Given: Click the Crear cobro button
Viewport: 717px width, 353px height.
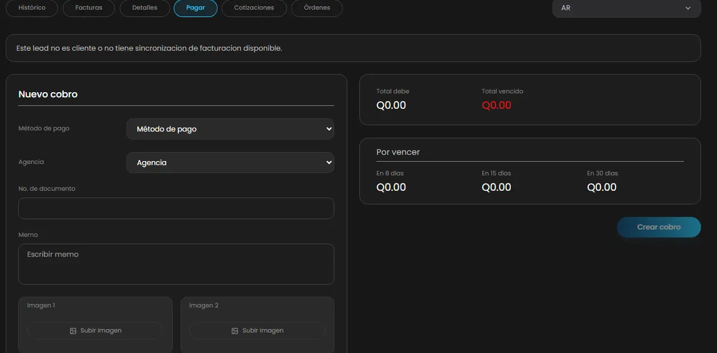Looking at the screenshot, I should click(x=659, y=227).
